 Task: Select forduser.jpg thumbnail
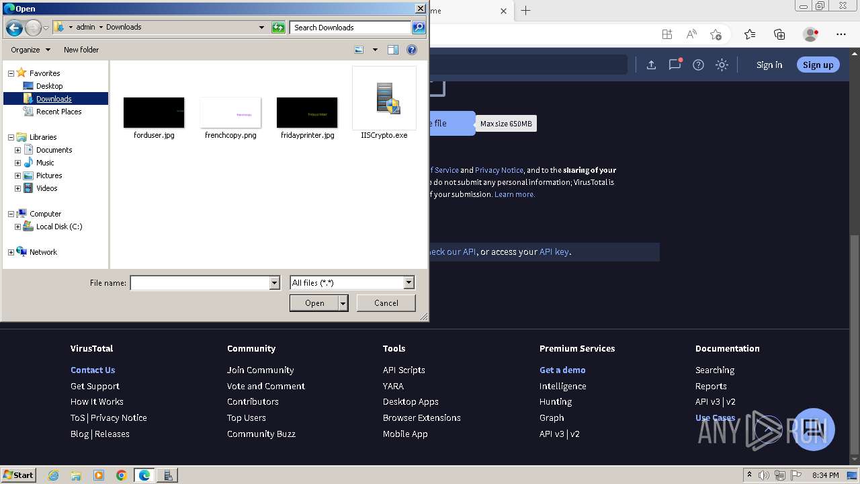tap(154, 112)
